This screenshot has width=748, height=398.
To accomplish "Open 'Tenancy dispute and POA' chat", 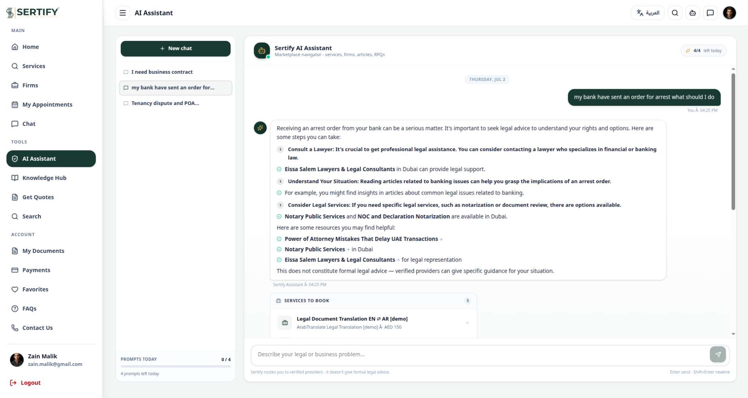I will [x=176, y=103].
